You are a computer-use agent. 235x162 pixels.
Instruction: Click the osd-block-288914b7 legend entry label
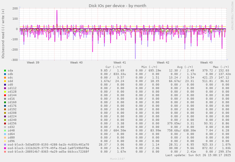click(x=48, y=152)
